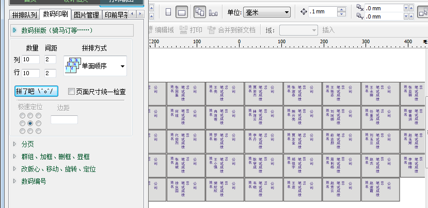
Task: Click the nudge offset .1 mm field
Action: click(x=323, y=12)
